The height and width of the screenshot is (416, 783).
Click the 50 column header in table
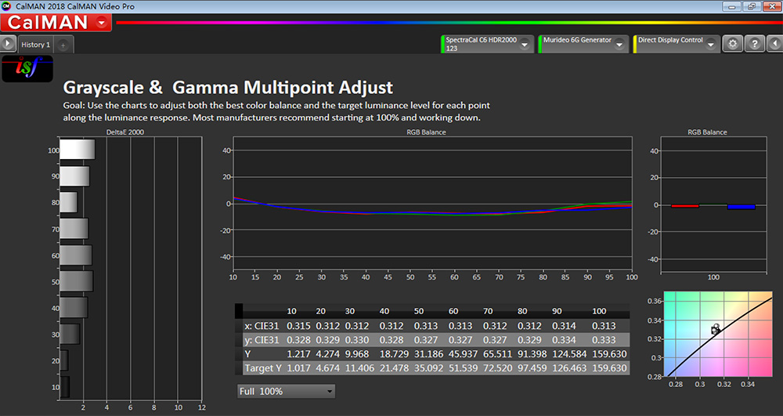click(418, 311)
